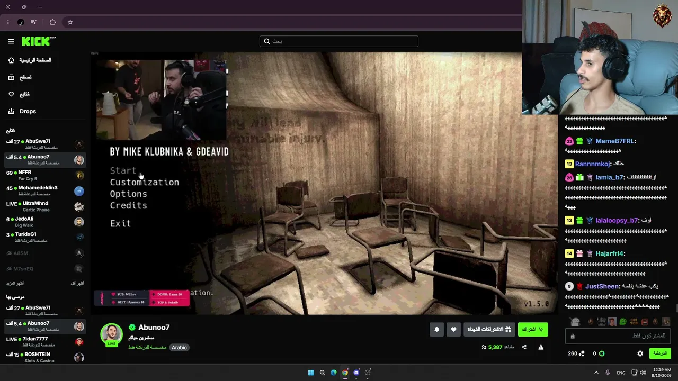
Task: Click Exit in the game menu
Action: 120,224
